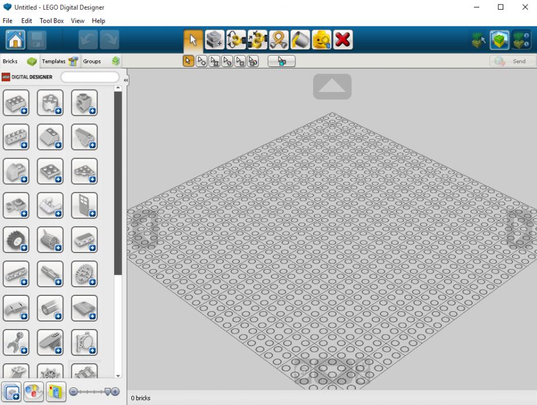The height and width of the screenshot is (405, 537).
Task: Open the Hide minifigure-head tool
Action: [321, 39]
